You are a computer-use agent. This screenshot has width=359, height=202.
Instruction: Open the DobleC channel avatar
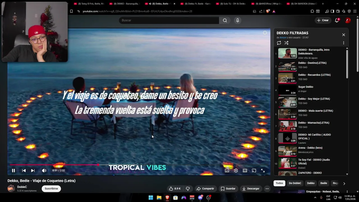pos(11,189)
